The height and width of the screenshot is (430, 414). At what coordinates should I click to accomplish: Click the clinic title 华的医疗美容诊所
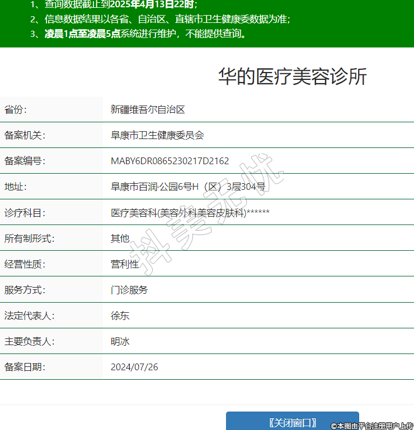tap(292, 77)
